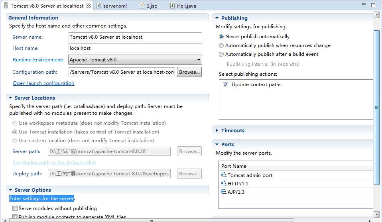Switch to the 1.jsp tab
Screen dimensions: 382x222
pyautogui.click(x=149, y=6)
